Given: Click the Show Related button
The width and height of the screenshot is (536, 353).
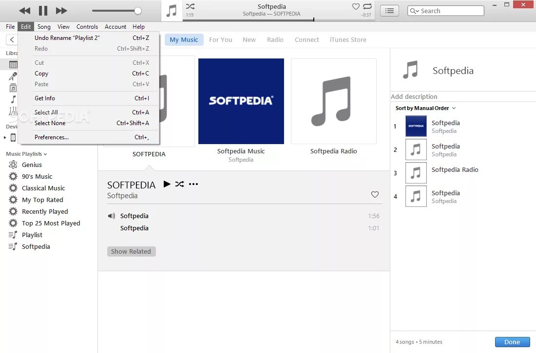Looking at the screenshot, I should coord(131,252).
